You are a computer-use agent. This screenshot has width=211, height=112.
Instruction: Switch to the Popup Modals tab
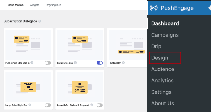[x=15, y=5]
